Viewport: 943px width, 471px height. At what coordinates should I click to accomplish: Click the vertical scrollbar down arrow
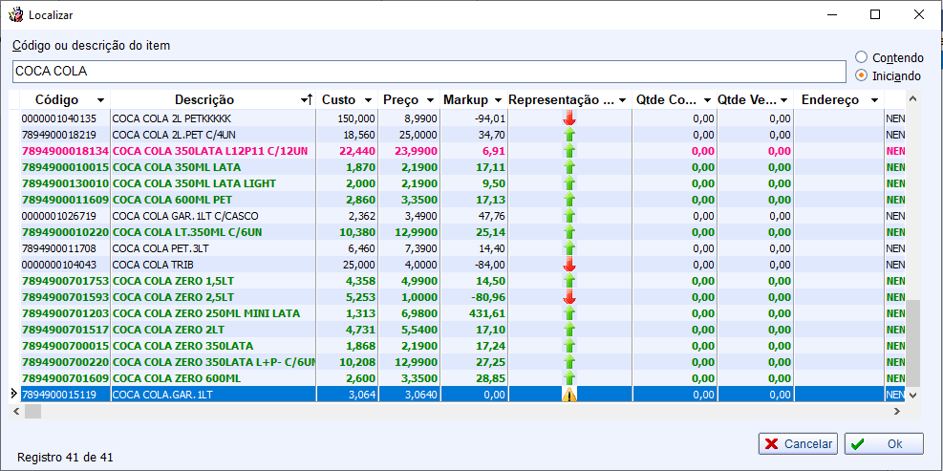913,395
